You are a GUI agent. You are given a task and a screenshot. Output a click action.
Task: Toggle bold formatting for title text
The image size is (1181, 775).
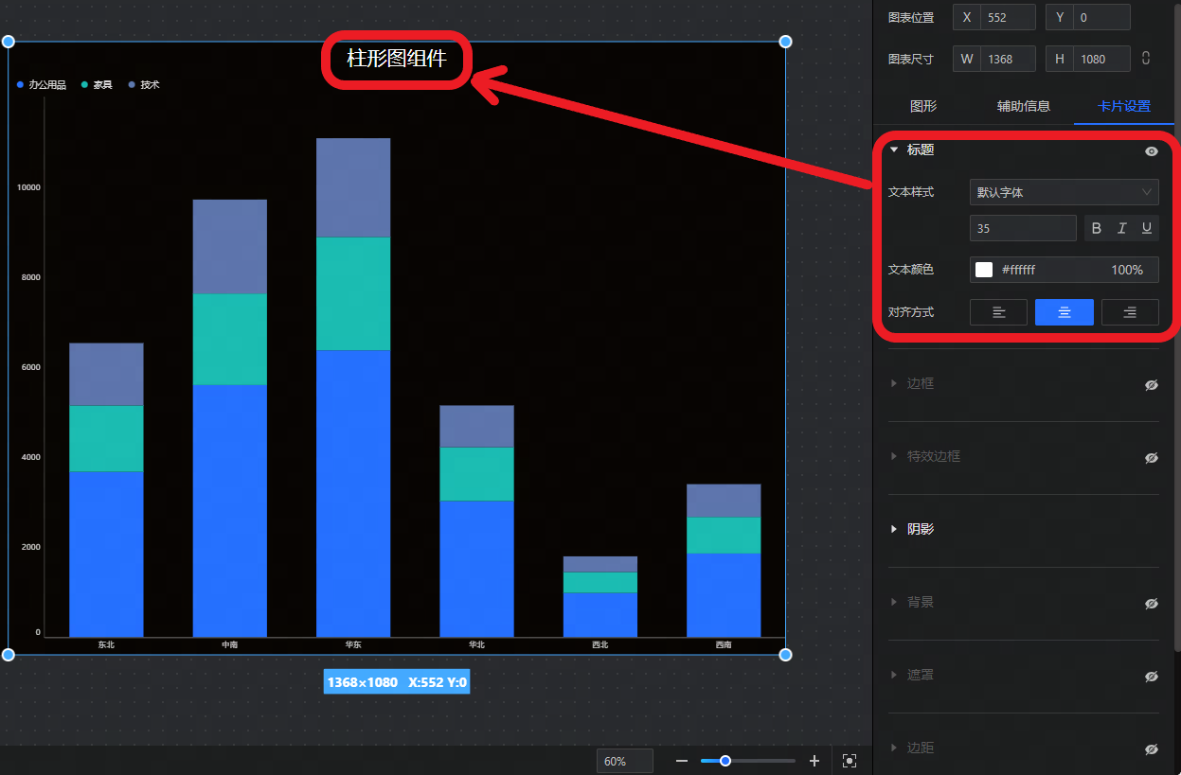click(x=1097, y=228)
